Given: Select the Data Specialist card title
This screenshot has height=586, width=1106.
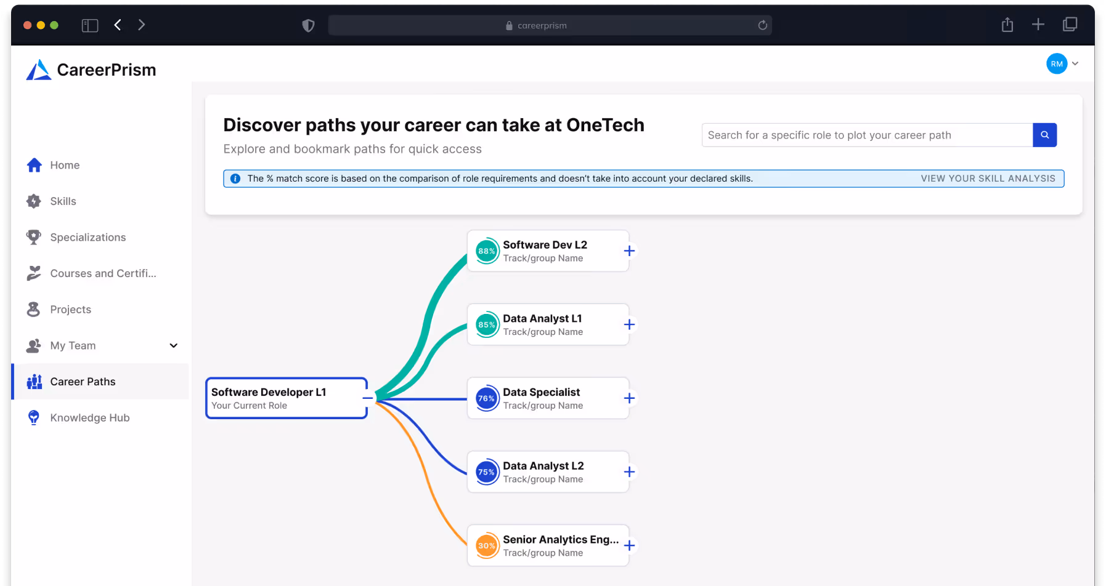Looking at the screenshot, I should tap(541, 392).
